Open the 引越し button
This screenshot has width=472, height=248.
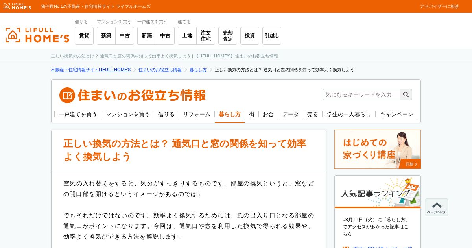pyautogui.click(x=272, y=36)
